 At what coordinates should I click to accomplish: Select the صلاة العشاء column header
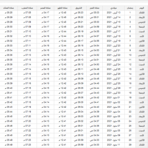pyautogui.click(x=9, y=8)
